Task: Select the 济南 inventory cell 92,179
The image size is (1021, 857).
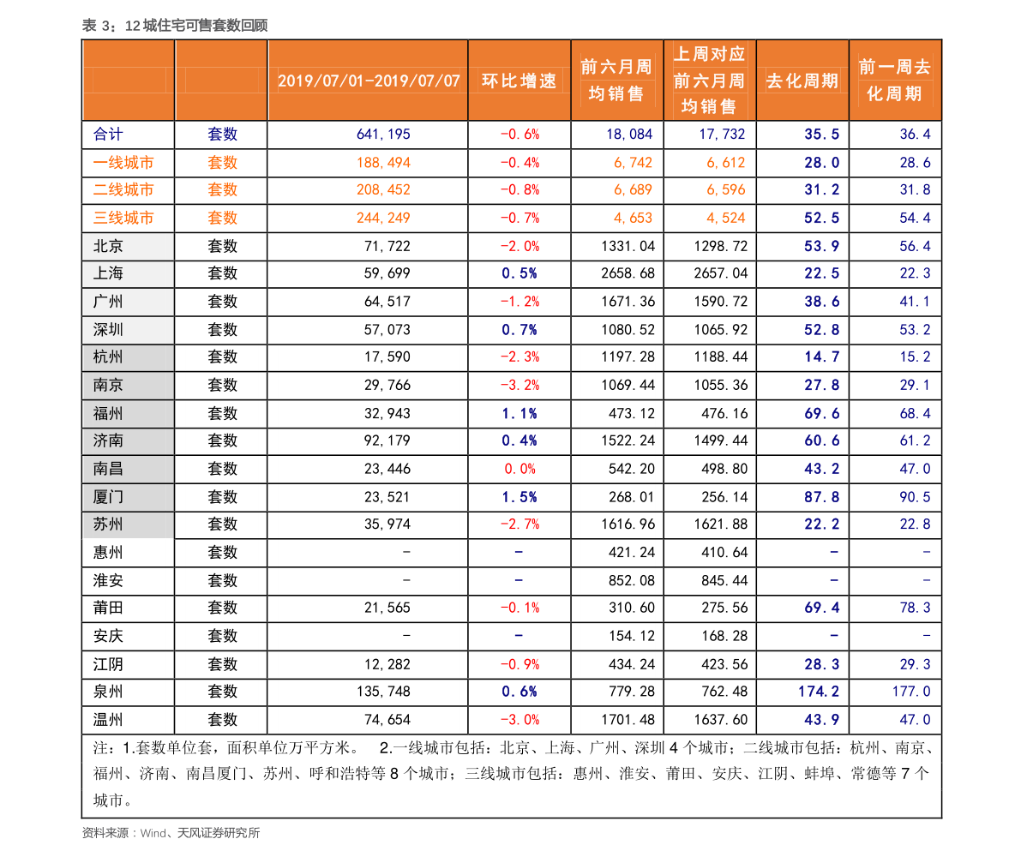Action: [x=387, y=441]
